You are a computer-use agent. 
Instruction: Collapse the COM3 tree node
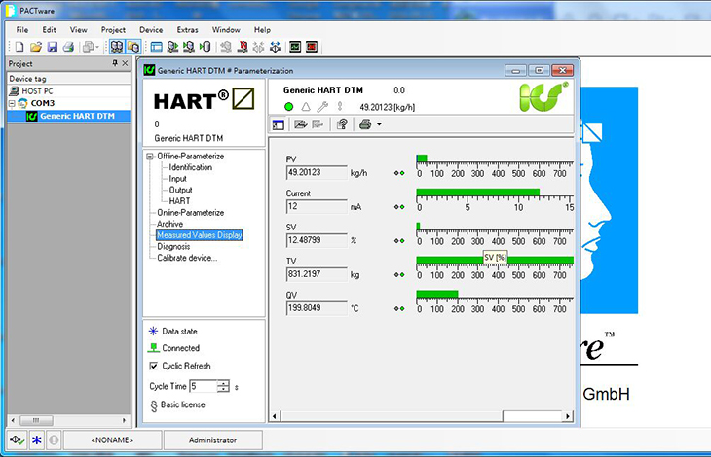13,103
